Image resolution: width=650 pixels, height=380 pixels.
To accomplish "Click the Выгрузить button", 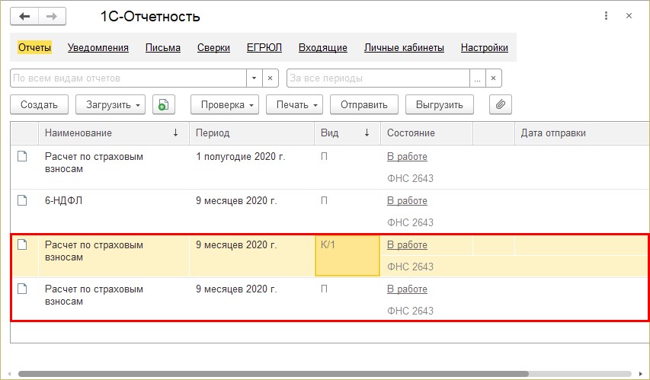I will coord(440,104).
